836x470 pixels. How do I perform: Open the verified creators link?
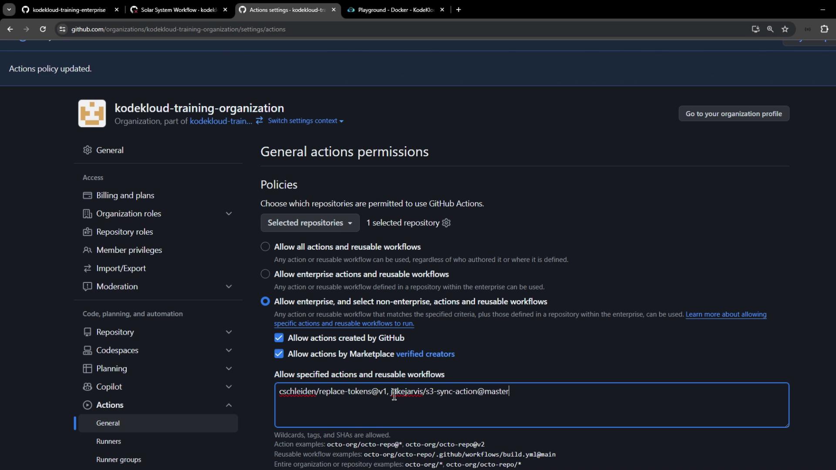tap(425, 354)
